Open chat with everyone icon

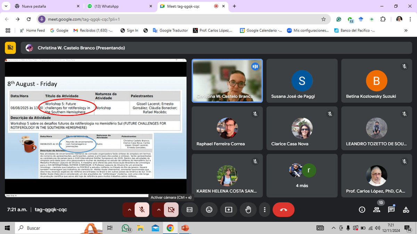point(391,210)
